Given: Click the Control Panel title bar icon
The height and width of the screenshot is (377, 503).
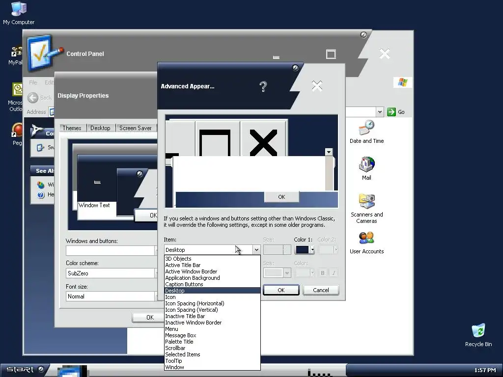Looking at the screenshot, I should 44,53.
